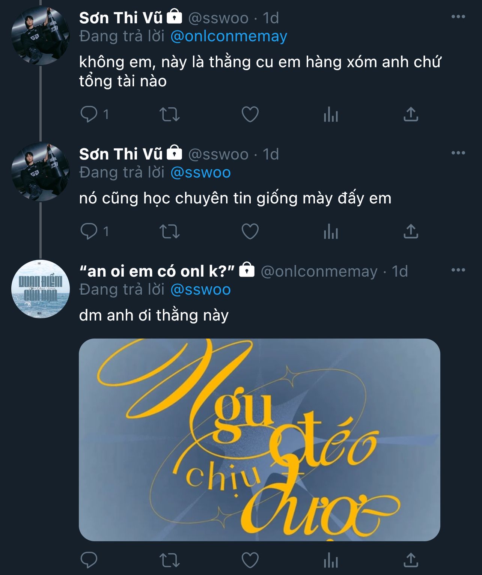Open more options on second tweet

(x=458, y=153)
